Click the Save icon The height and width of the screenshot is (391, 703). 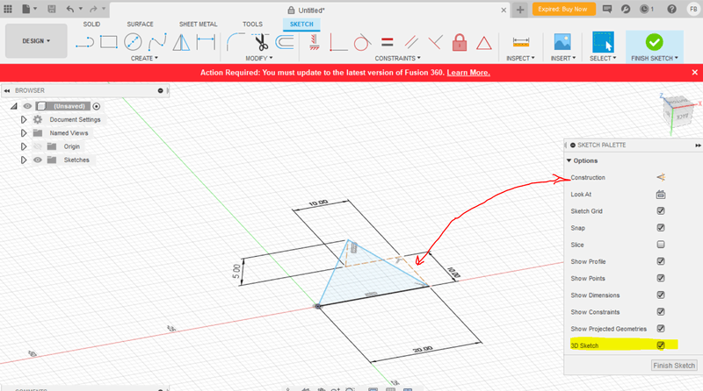[x=52, y=9]
